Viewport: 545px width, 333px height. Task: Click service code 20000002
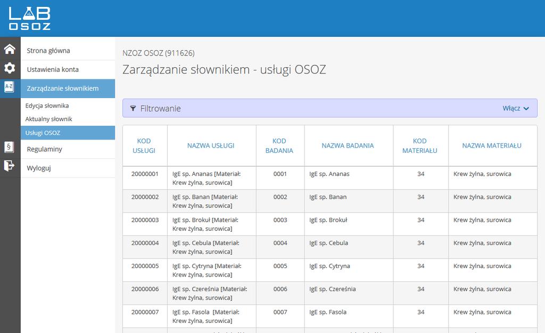click(x=145, y=197)
